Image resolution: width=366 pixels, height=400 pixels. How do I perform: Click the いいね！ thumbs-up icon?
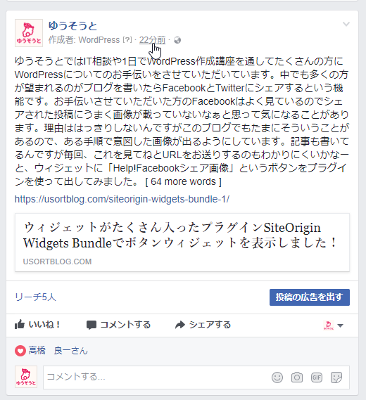[20, 325]
